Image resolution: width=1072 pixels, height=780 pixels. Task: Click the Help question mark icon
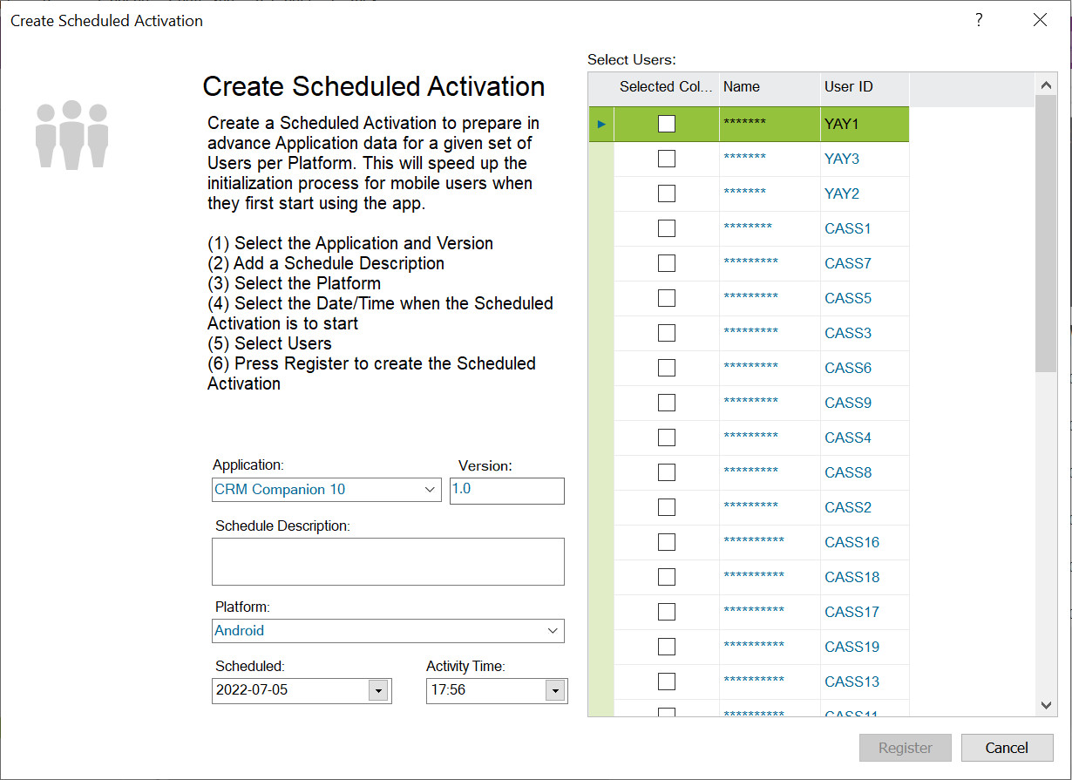(979, 19)
